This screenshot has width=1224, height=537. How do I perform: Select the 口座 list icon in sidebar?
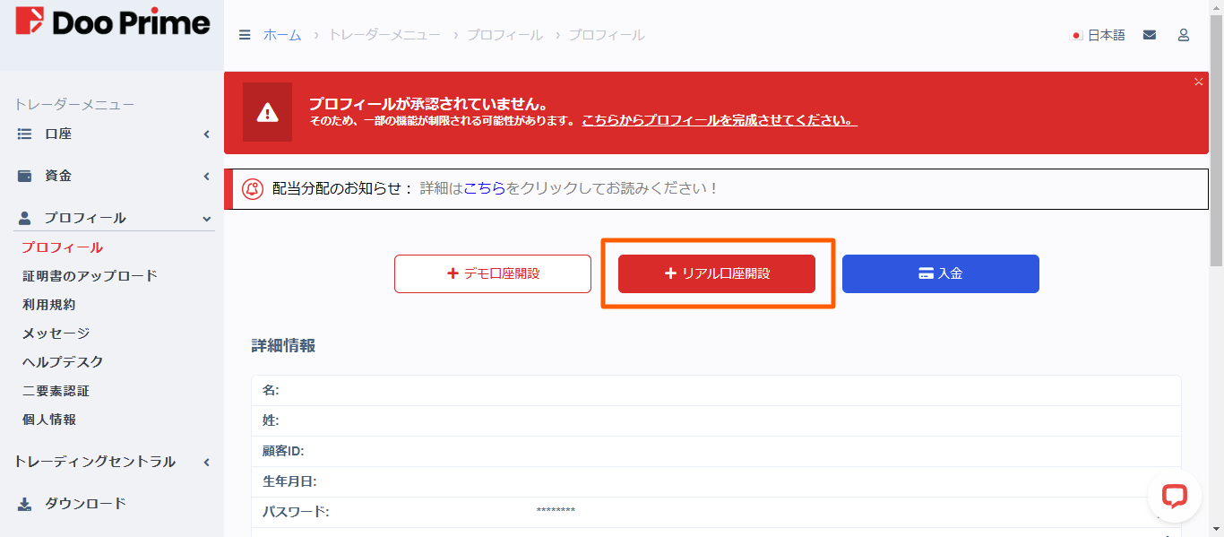click(25, 134)
